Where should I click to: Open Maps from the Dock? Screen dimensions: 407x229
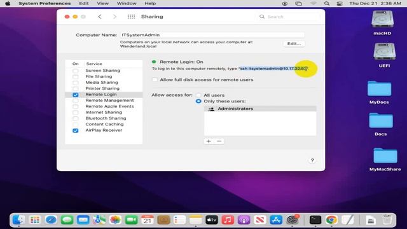pos(99,220)
